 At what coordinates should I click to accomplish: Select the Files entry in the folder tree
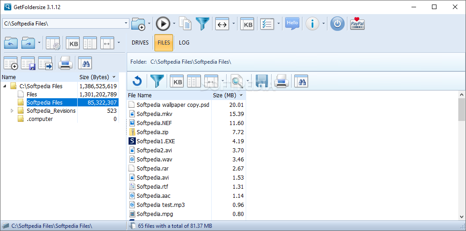32,95
